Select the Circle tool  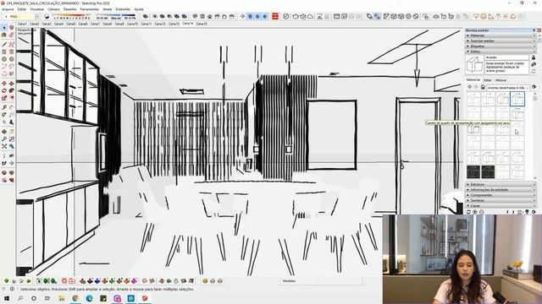[x=4, y=59]
